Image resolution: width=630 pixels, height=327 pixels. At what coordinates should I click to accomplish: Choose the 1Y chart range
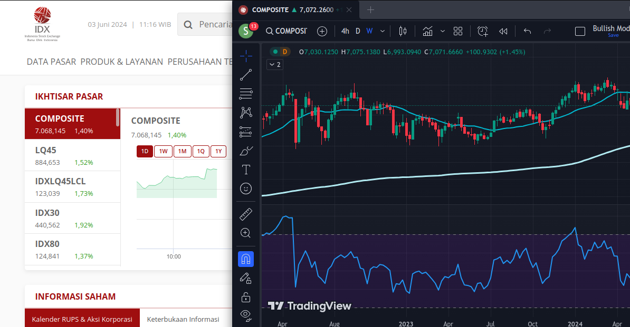(218, 151)
